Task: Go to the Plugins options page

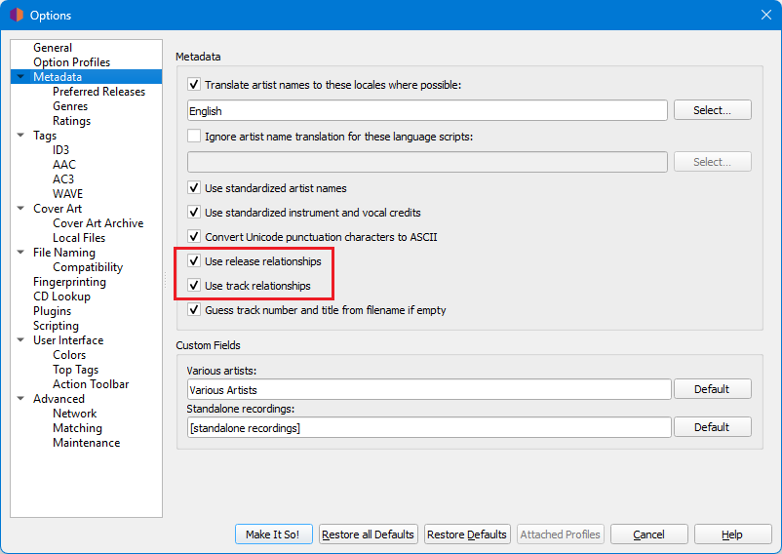Action: point(52,311)
